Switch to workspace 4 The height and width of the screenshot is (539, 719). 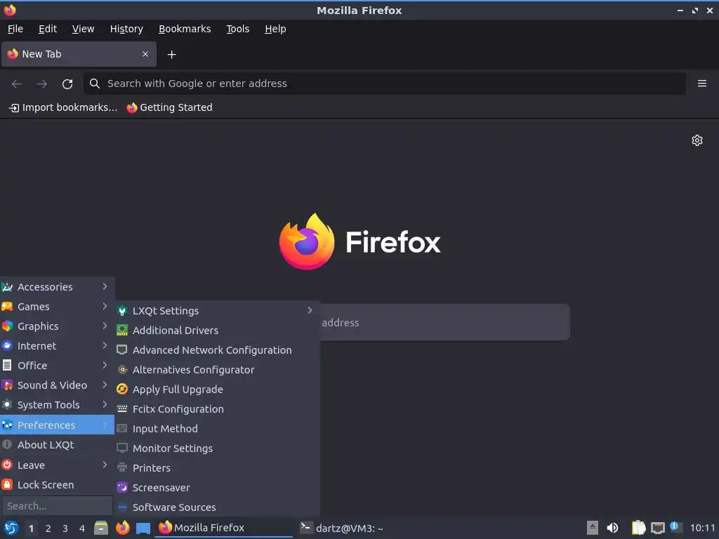tap(82, 528)
